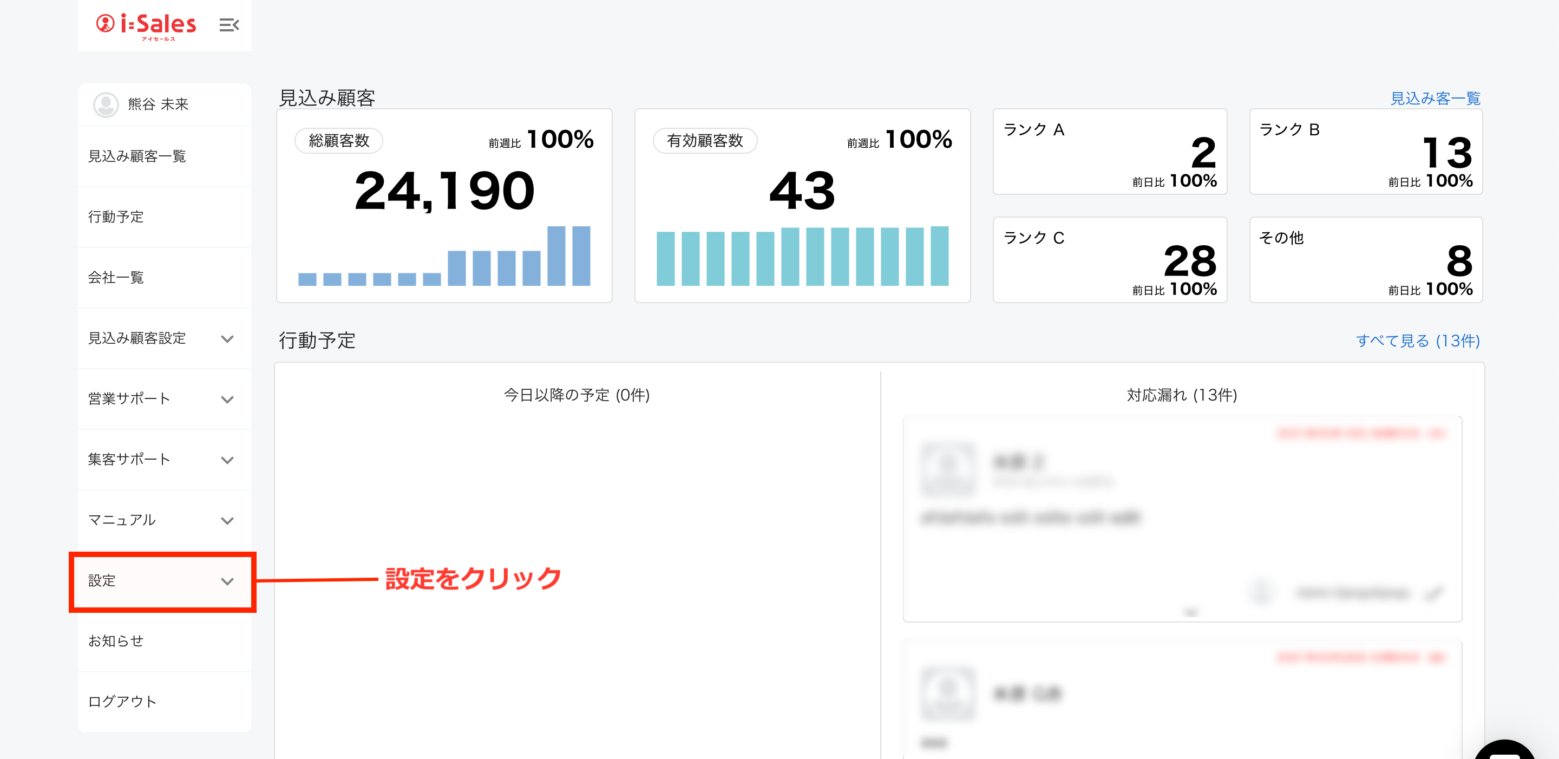Expand the 営業サポート submenu
Viewport: 1559px width, 759px height.
(227, 399)
